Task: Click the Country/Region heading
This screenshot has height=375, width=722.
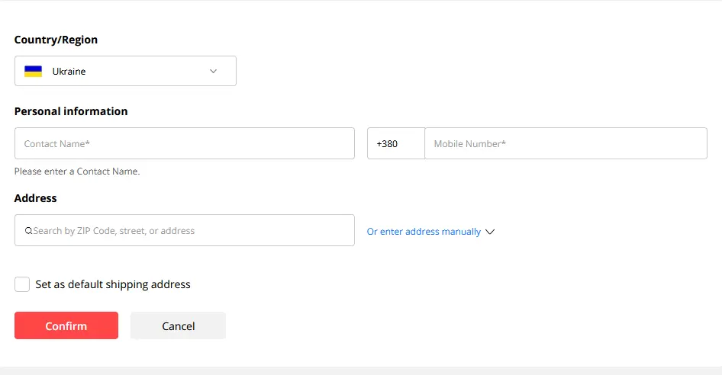Action: [x=56, y=40]
